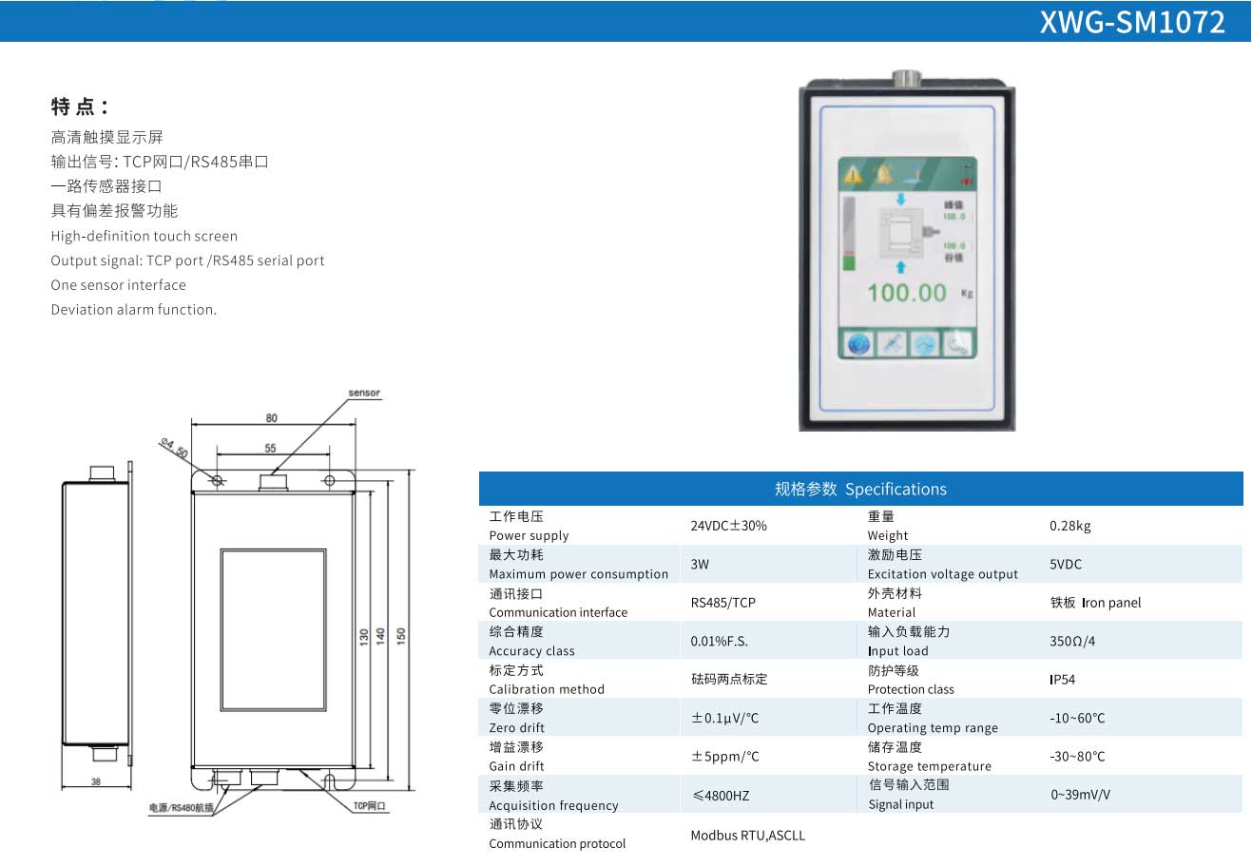Click the IP54 protection class value

[1062, 680]
